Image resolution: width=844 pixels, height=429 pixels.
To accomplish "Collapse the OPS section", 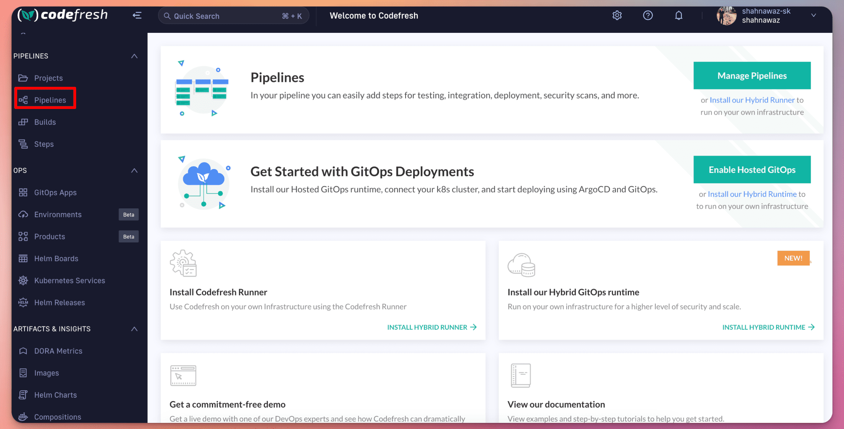I will tap(134, 170).
